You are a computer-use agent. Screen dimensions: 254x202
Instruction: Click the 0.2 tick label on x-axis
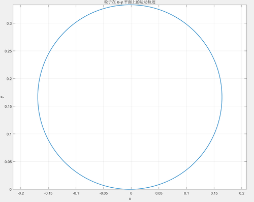tap(242, 193)
